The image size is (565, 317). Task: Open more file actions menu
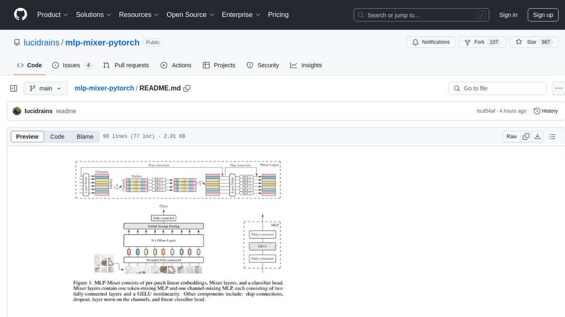[x=558, y=88]
